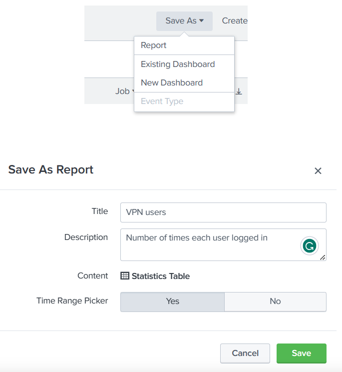Image resolution: width=342 pixels, height=372 pixels.
Task: Click the Statistics Table content label
Action: coord(160,276)
